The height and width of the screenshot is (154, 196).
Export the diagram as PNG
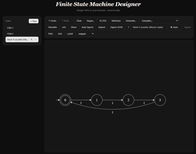coord(50,34)
